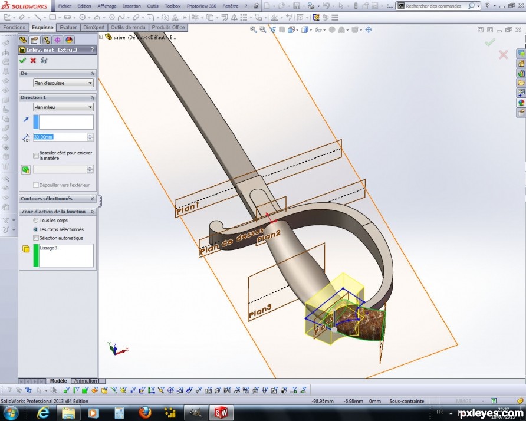Open the FeatureManager design tree tab
526x421 pixels.
(23, 40)
